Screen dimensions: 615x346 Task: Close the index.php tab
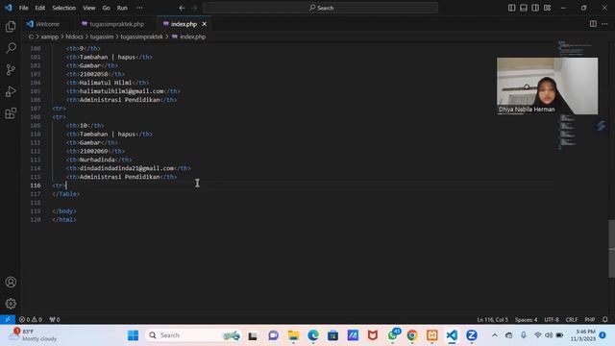(x=205, y=24)
